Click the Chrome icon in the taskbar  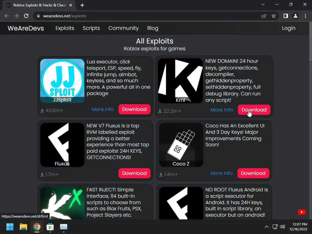point(37,227)
